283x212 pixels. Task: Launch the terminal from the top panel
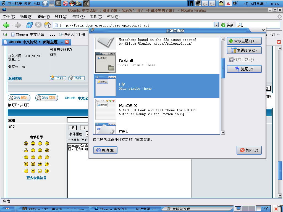coord(58,3)
